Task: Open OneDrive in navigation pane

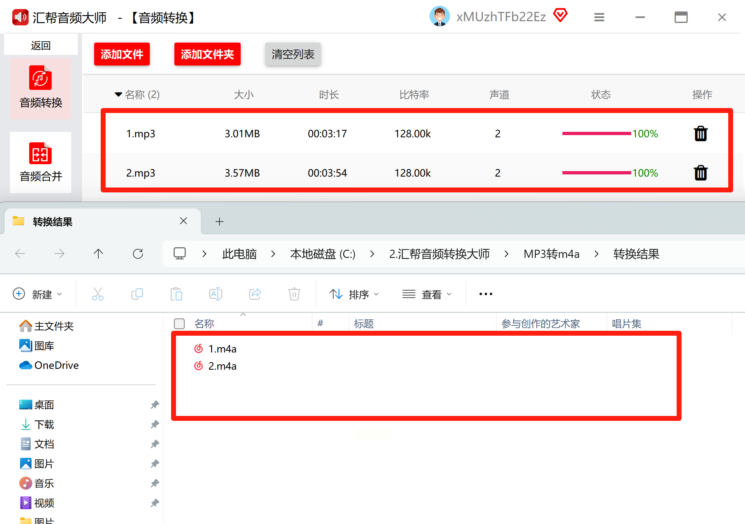Action: pyautogui.click(x=49, y=365)
